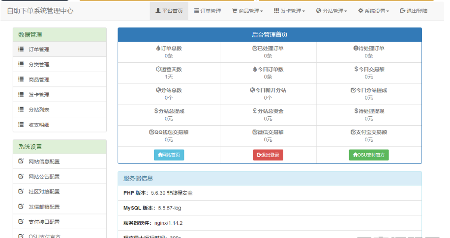Click 退出登陆 in top navigation
Viewport: 450px width, 238px height.
coord(414,11)
